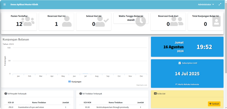Screen dimensions: 227x109
Task: Click the list icon beside To Do-List
Action: click(x=155, y=94)
